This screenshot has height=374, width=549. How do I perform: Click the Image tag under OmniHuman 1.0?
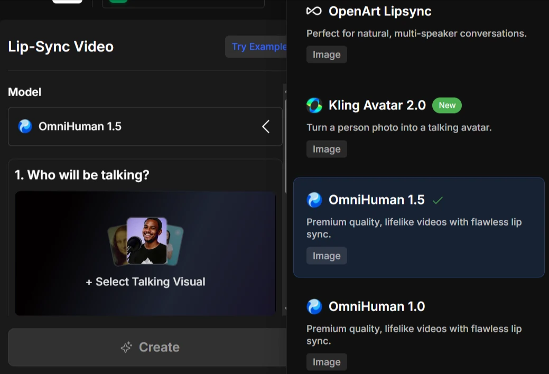(x=327, y=362)
